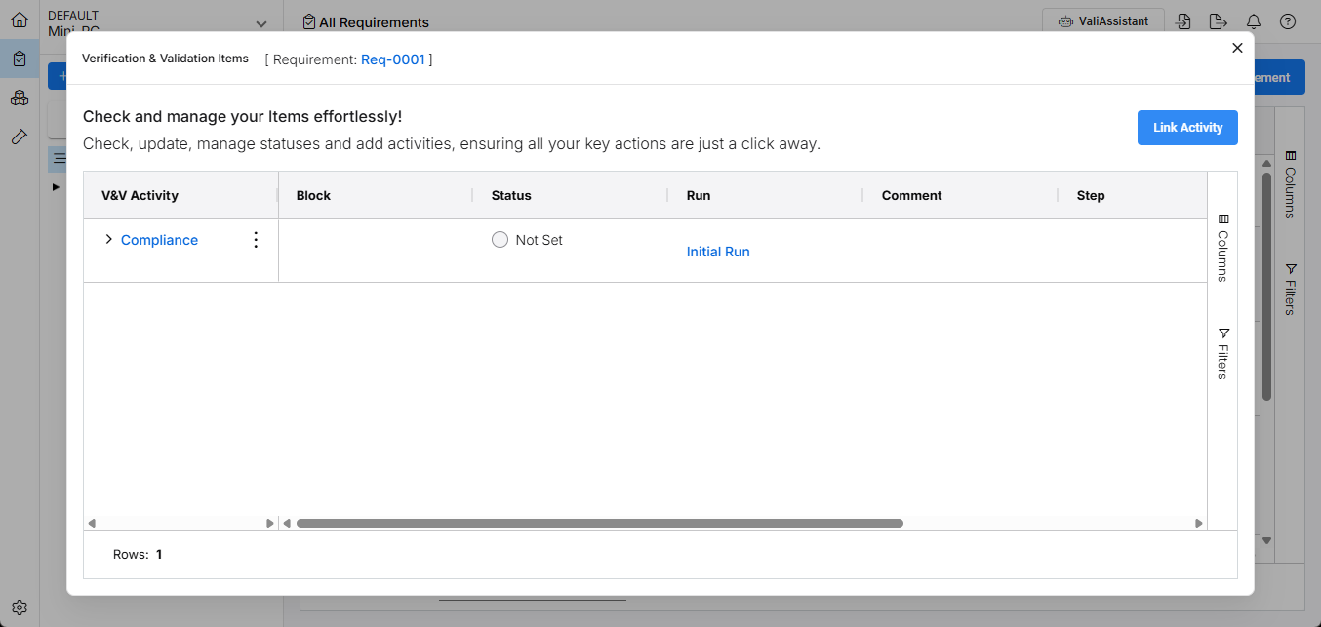
Task: Select the Not Set status radio button
Action: [x=500, y=240]
